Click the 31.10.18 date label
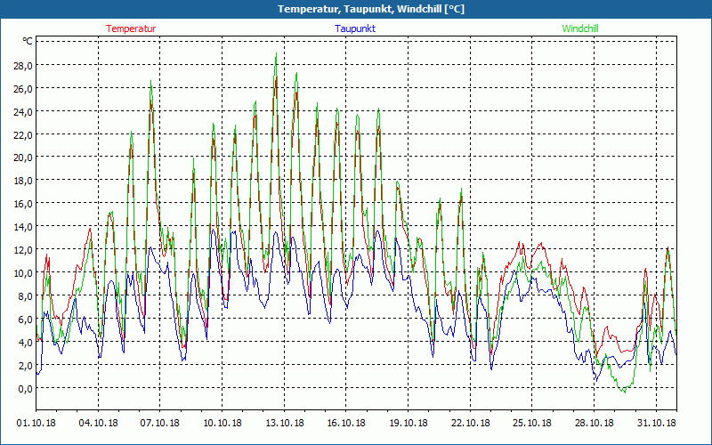This screenshot has width=712, height=445. (656, 423)
